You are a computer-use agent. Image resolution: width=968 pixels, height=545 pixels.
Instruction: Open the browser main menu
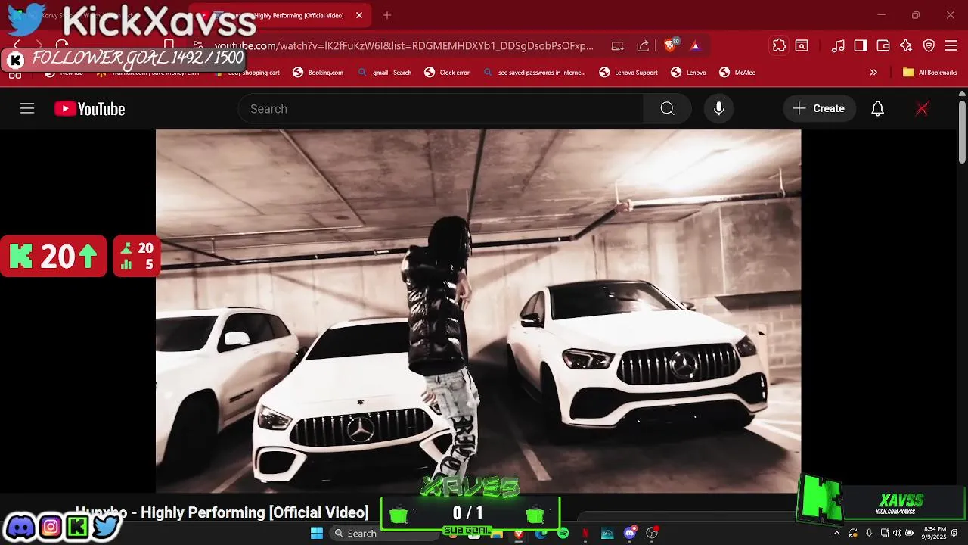951,45
